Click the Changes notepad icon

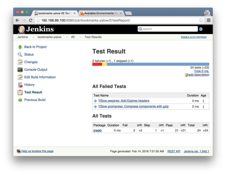[x=20, y=62]
